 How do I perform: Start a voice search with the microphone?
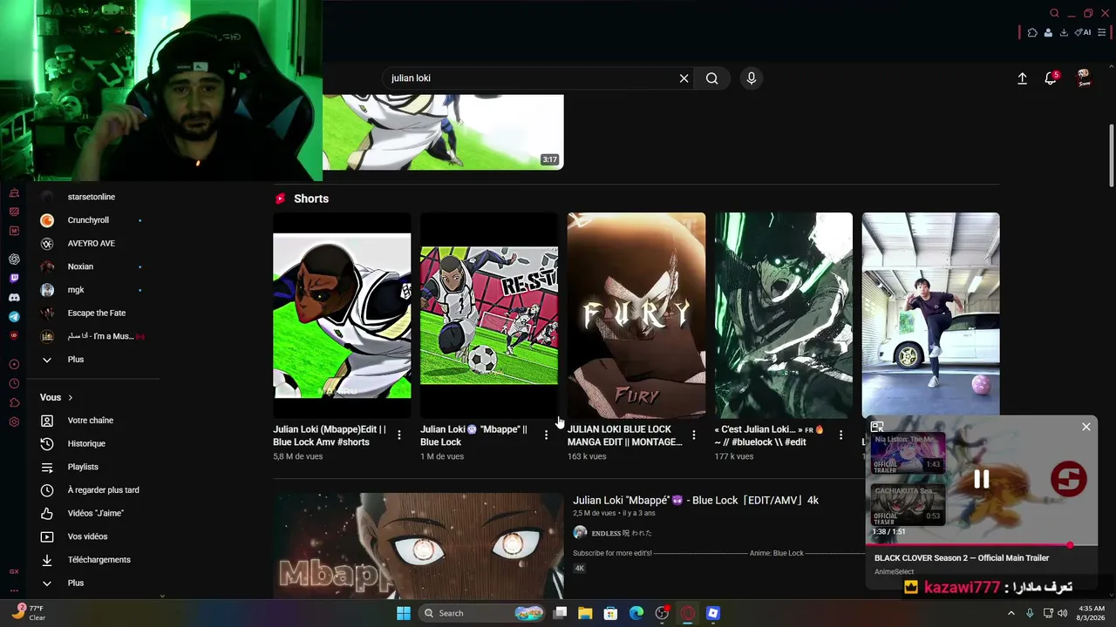point(752,78)
